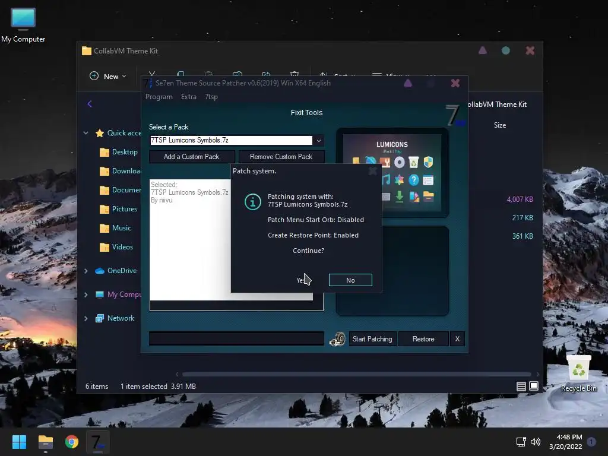This screenshot has width=608, height=456.
Task: Open Documents folder in sidebar
Action: (x=120, y=190)
